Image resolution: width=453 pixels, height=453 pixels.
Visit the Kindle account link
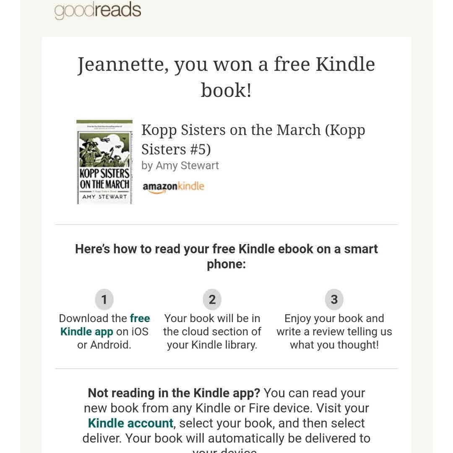(x=130, y=423)
